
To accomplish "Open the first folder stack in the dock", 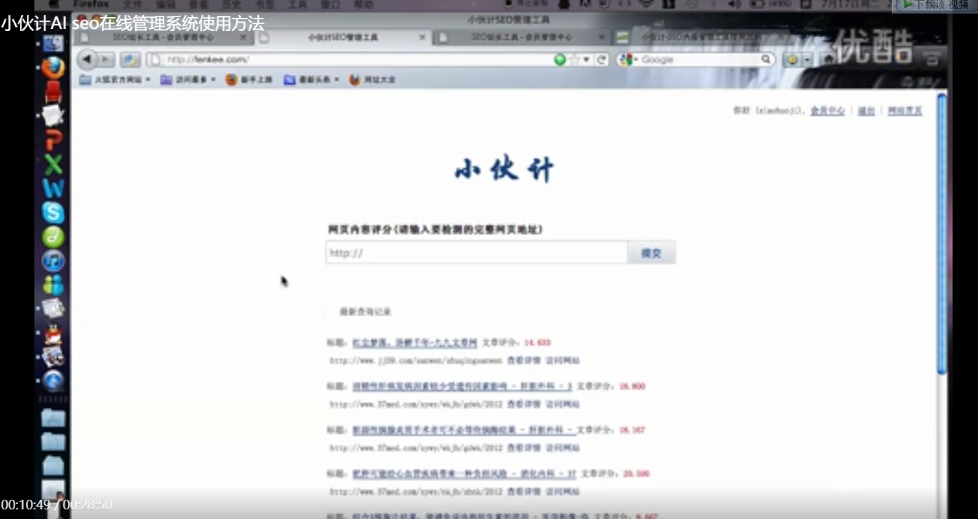I will (x=53, y=418).
